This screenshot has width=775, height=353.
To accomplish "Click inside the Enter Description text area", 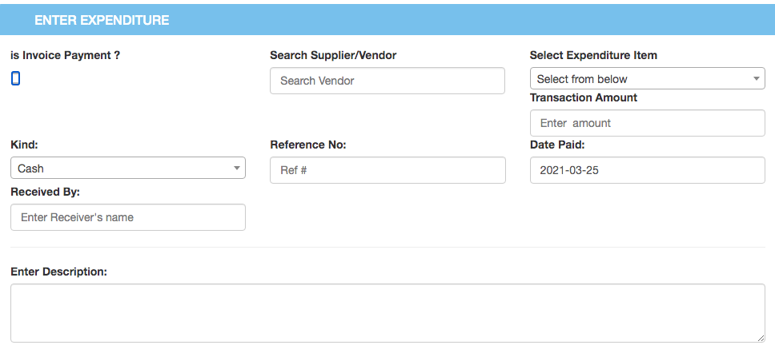I will (x=387, y=313).
